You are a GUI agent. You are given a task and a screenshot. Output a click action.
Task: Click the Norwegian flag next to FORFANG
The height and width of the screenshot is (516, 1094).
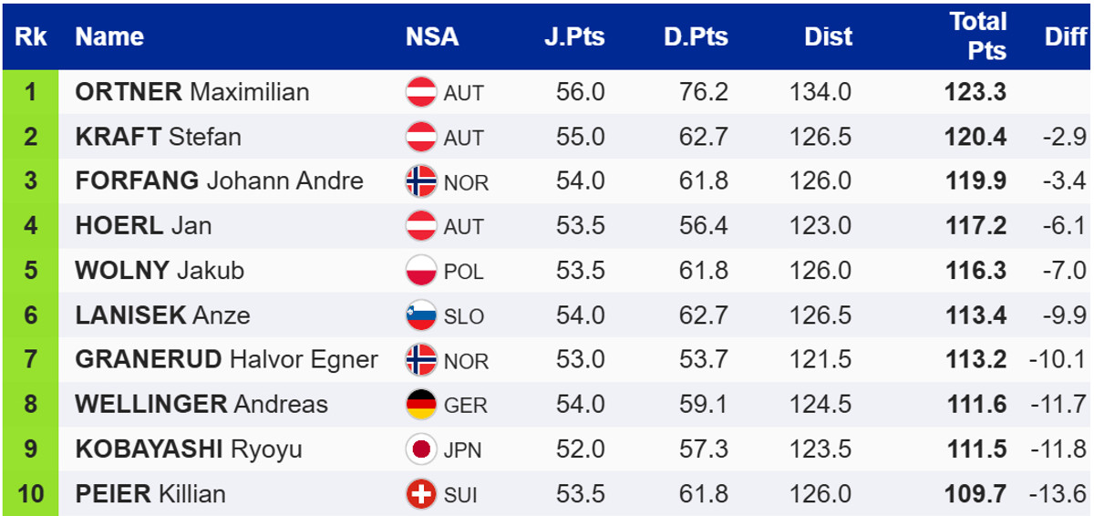(x=421, y=181)
